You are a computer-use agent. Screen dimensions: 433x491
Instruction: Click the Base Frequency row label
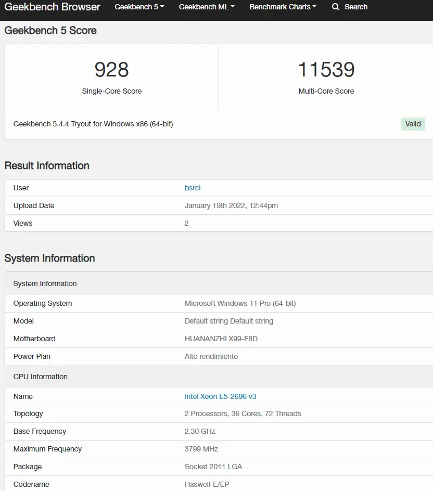pos(40,432)
